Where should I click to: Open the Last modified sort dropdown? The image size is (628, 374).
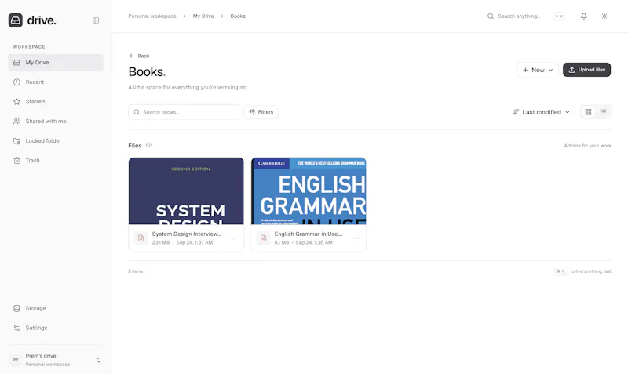[542, 112]
